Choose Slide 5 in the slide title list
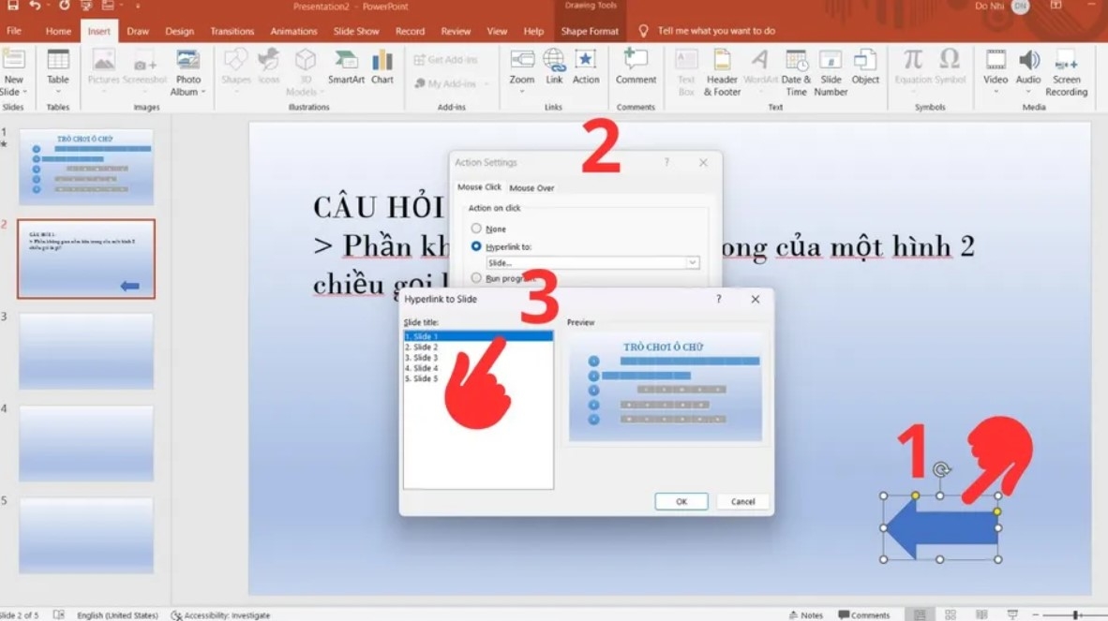The height and width of the screenshot is (621, 1108). tap(478, 379)
